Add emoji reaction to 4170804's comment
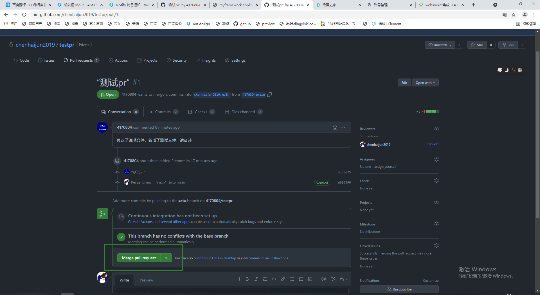The width and height of the screenshot is (540, 295). coord(335,128)
